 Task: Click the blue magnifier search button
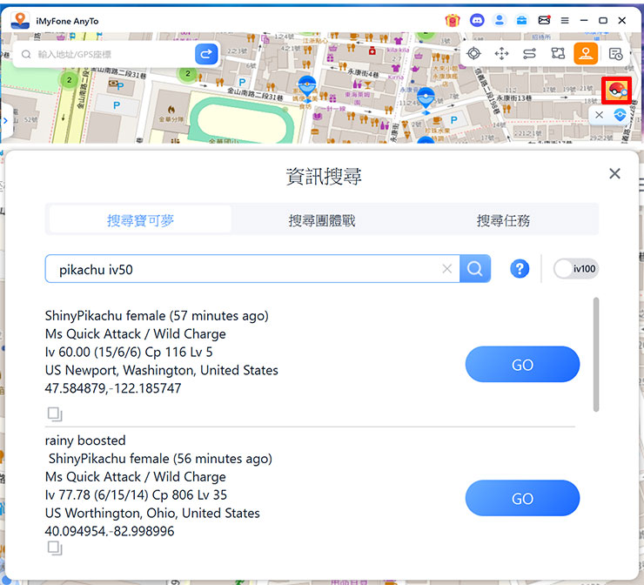tap(475, 269)
